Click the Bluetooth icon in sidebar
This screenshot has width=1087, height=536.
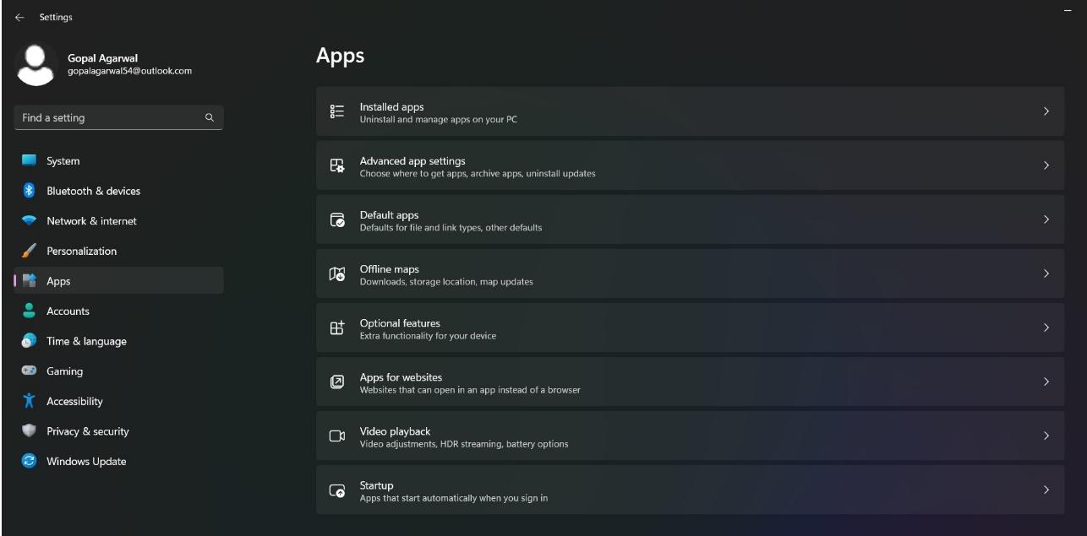pyautogui.click(x=30, y=191)
